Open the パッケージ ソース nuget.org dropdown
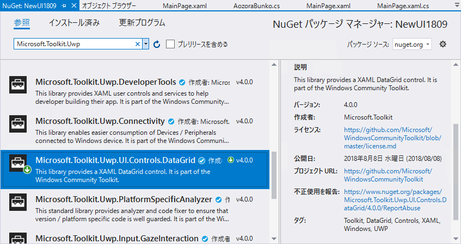The width and height of the screenshot is (461, 244). click(x=412, y=45)
